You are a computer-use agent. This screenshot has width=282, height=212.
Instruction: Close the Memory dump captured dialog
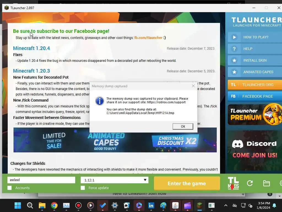tap(193, 86)
